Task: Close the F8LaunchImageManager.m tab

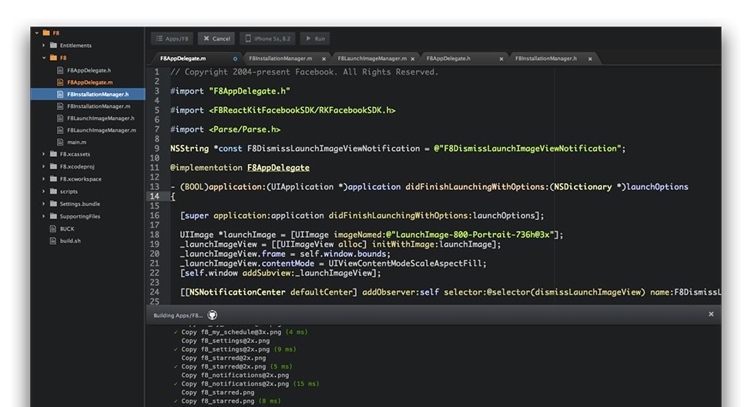Action: [413, 58]
